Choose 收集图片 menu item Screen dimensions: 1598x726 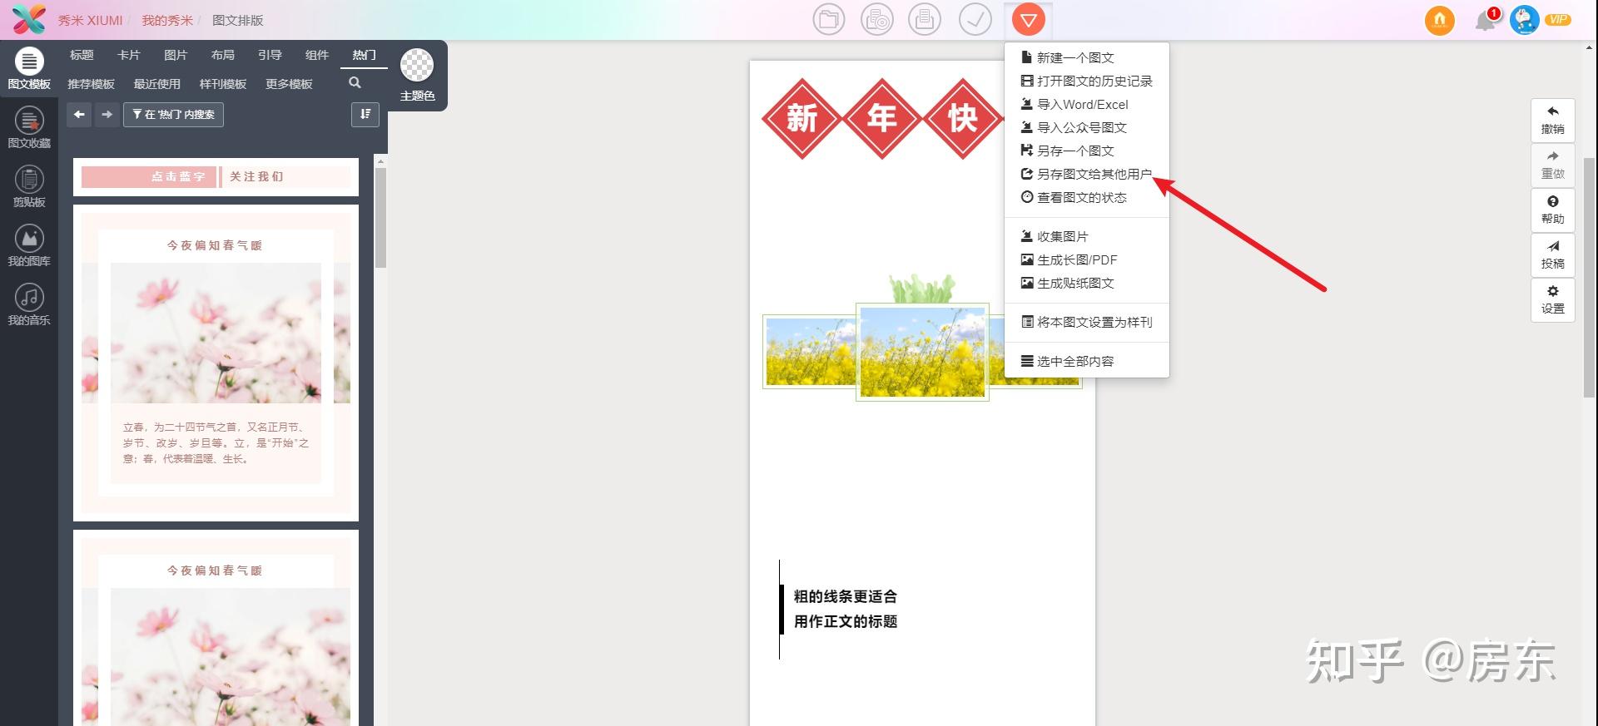pos(1087,236)
